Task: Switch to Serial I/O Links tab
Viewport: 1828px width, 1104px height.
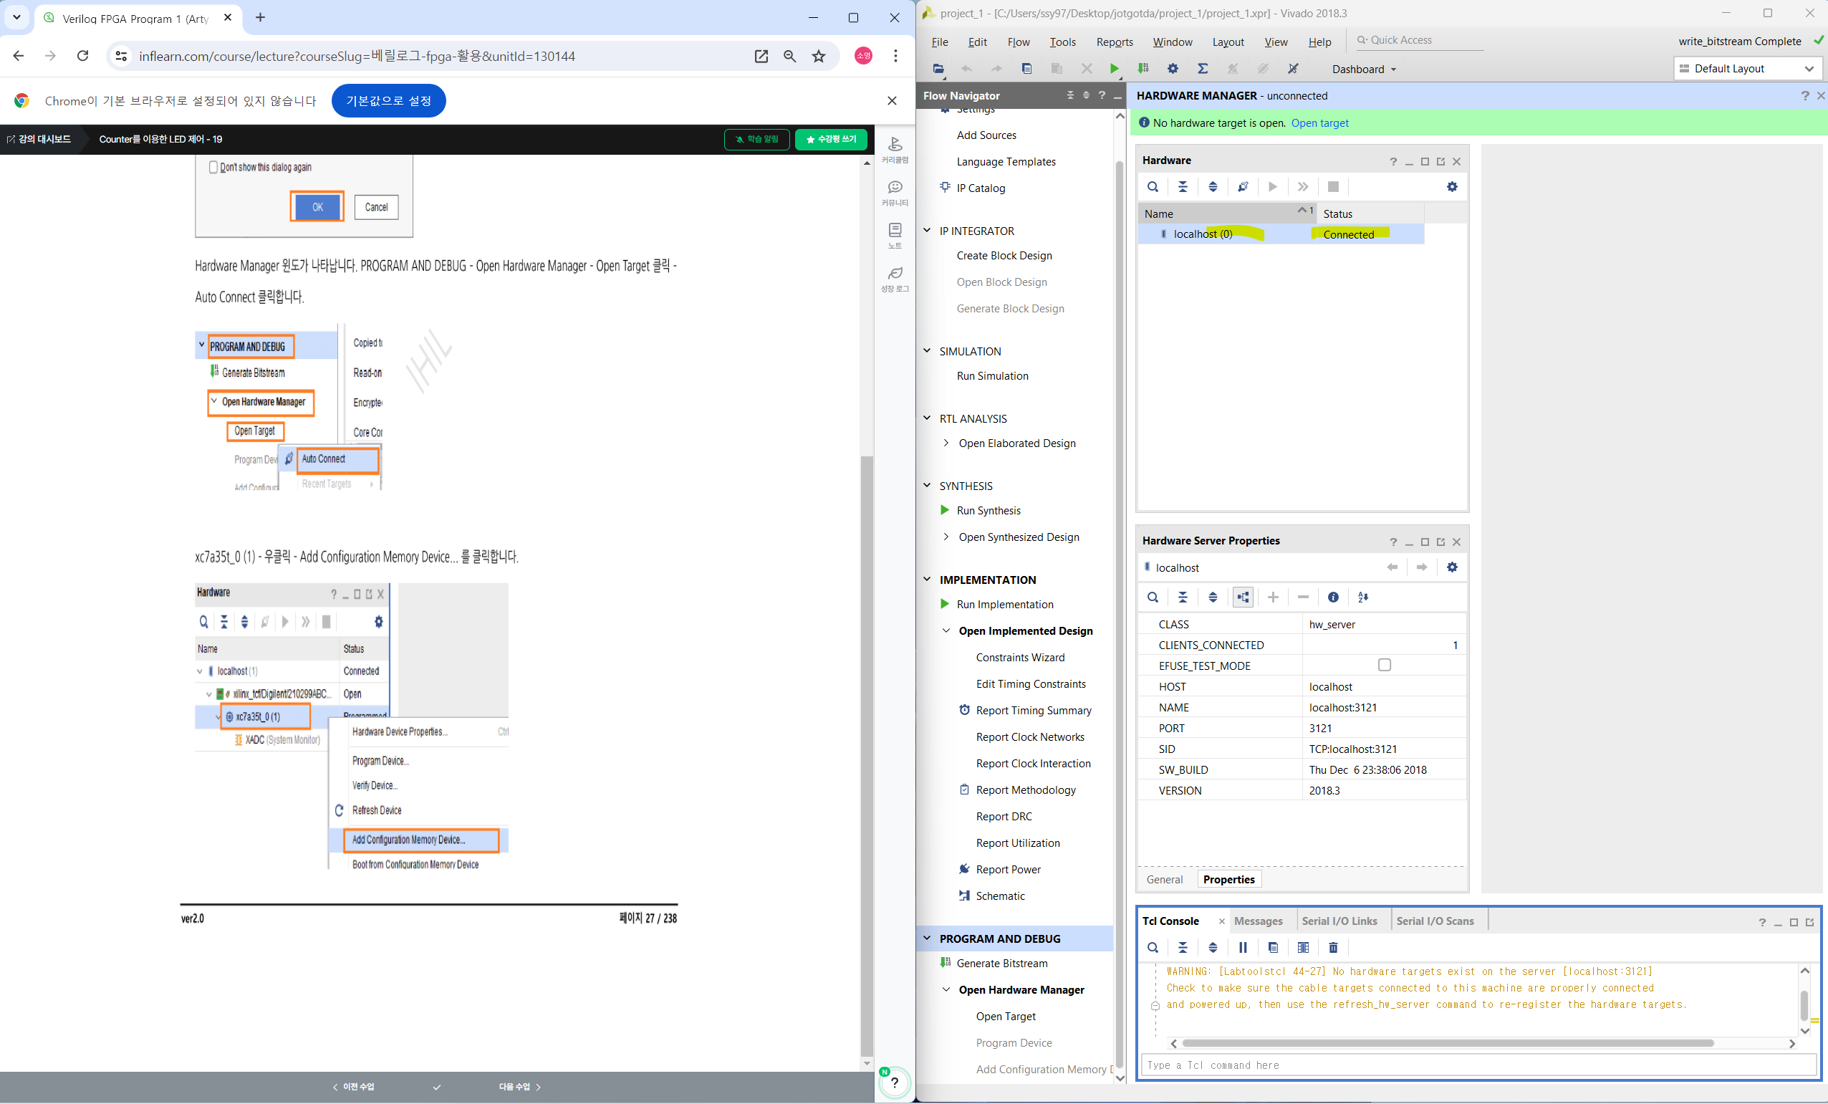Action: coord(1338,921)
